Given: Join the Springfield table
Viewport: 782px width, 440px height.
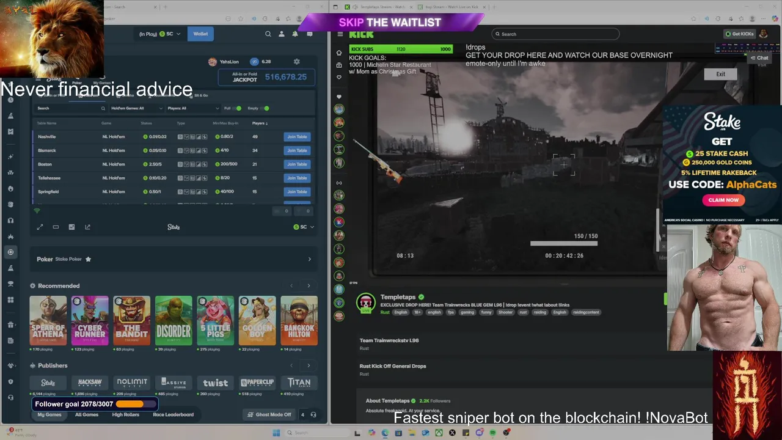Looking at the screenshot, I should [297, 191].
